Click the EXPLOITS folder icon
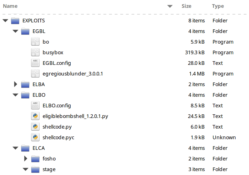This screenshot has height=175, width=249. (15, 21)
